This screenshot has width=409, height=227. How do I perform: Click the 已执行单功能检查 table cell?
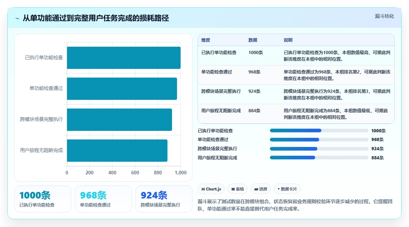pos(219,53)
